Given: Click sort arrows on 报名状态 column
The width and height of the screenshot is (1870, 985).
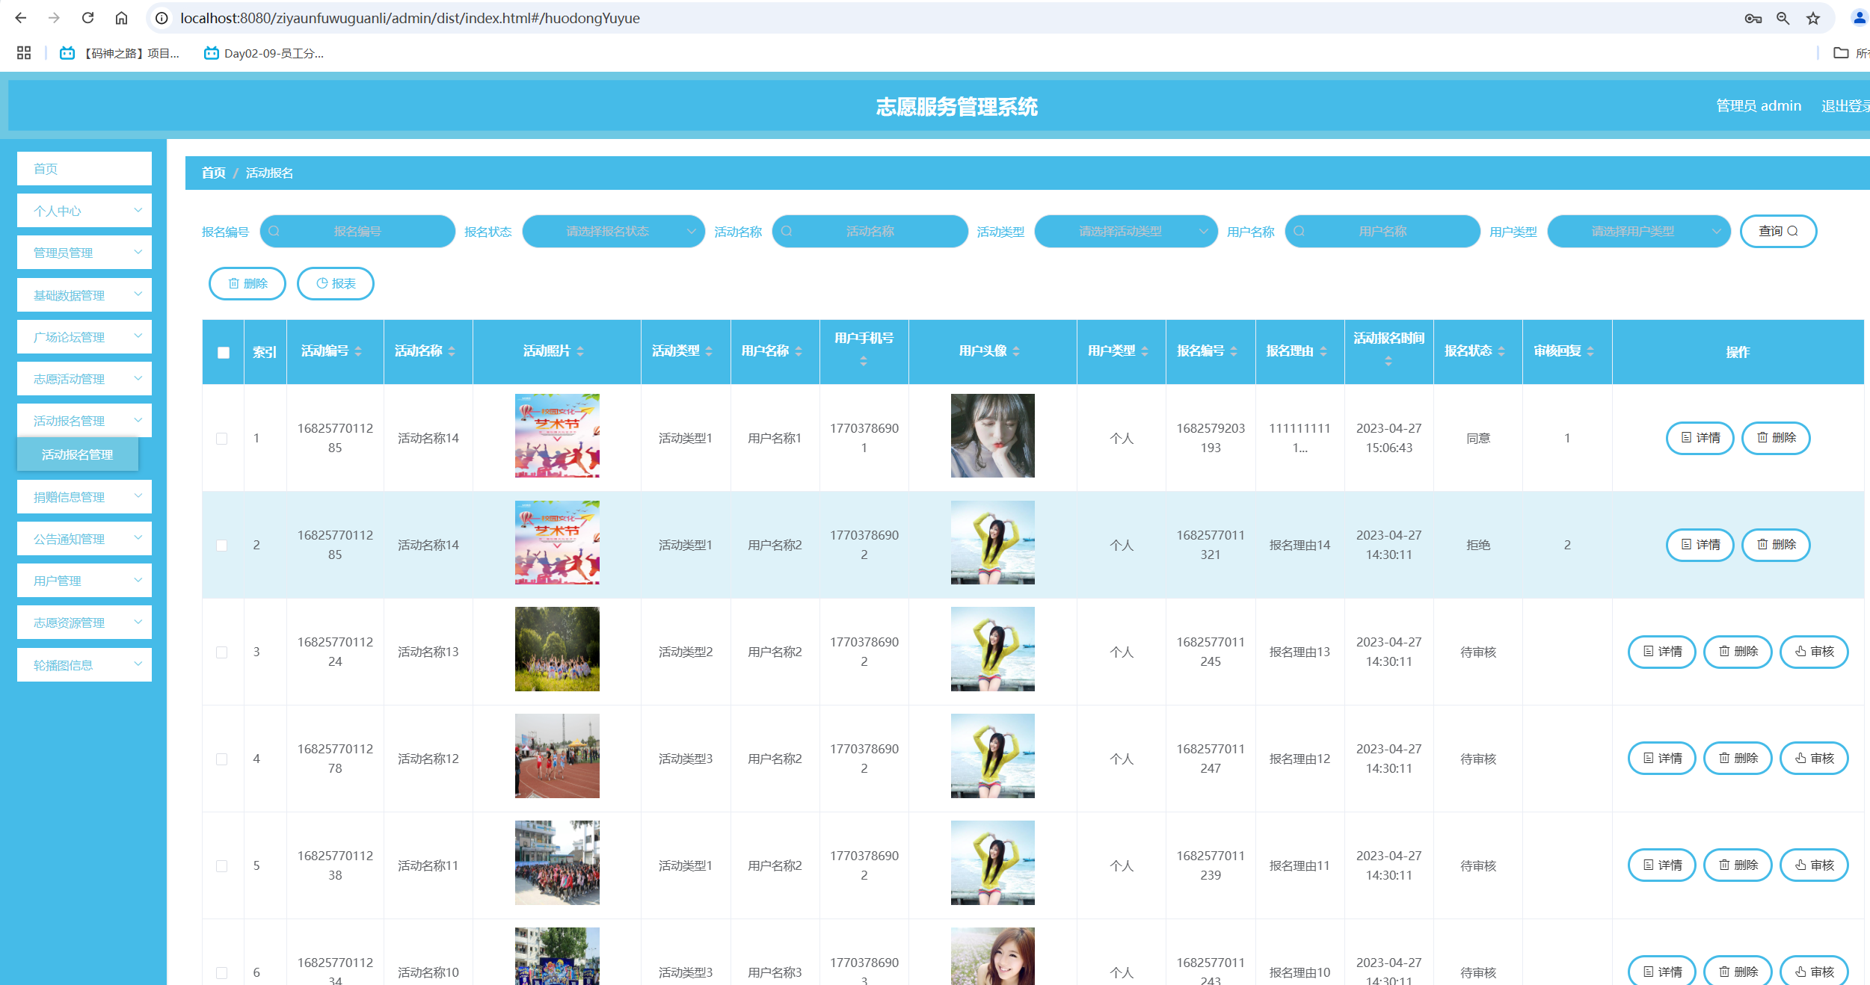Looking at the screenshot, I should pyautogui.click(x=1501, y=351).
